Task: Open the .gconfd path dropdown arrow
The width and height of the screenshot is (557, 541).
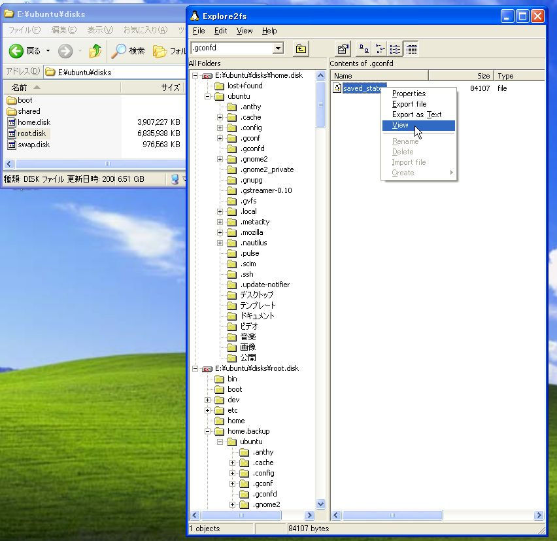Action: pos(278,48)
